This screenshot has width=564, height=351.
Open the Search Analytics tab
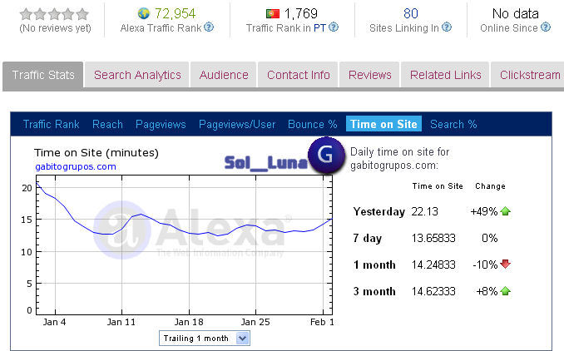pyautogui.click(x=137, y=75)
